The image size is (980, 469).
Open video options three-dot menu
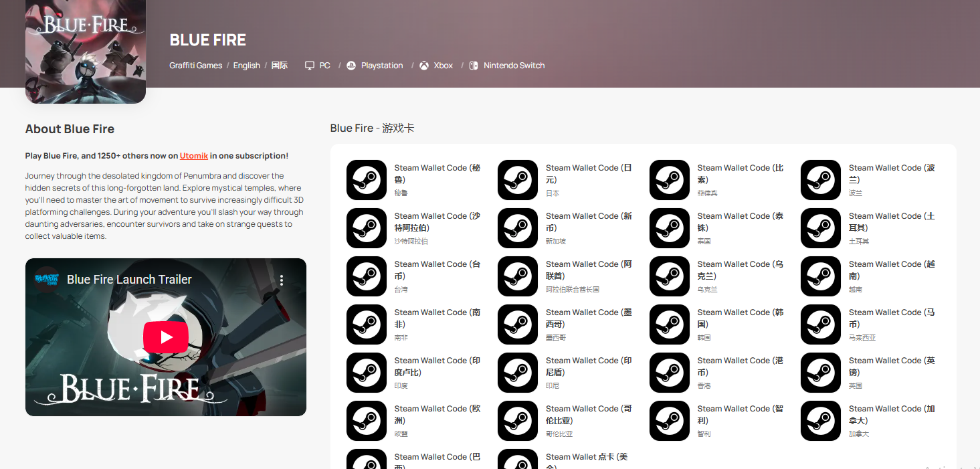(282, 280)
